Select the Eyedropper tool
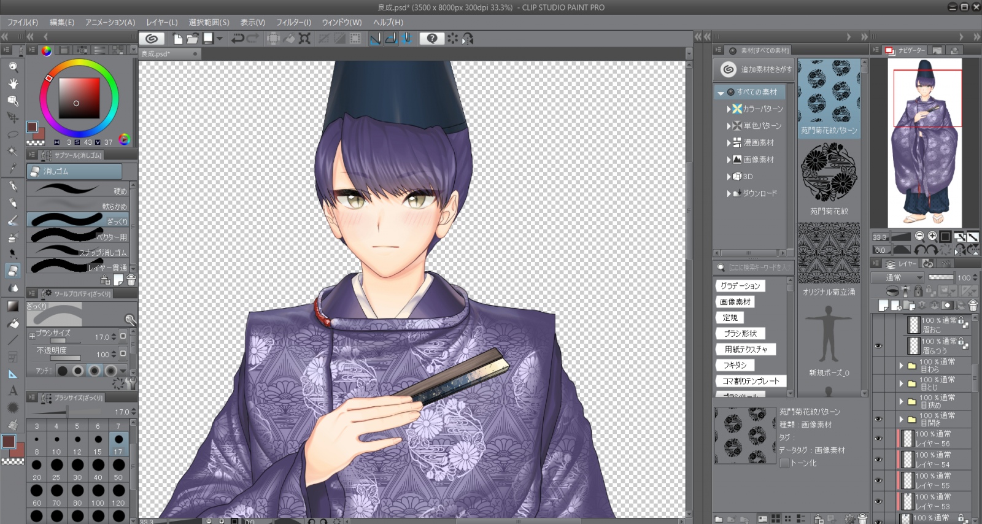The height and width of the screenshot is (524, 982). click(x=13, y=168)
